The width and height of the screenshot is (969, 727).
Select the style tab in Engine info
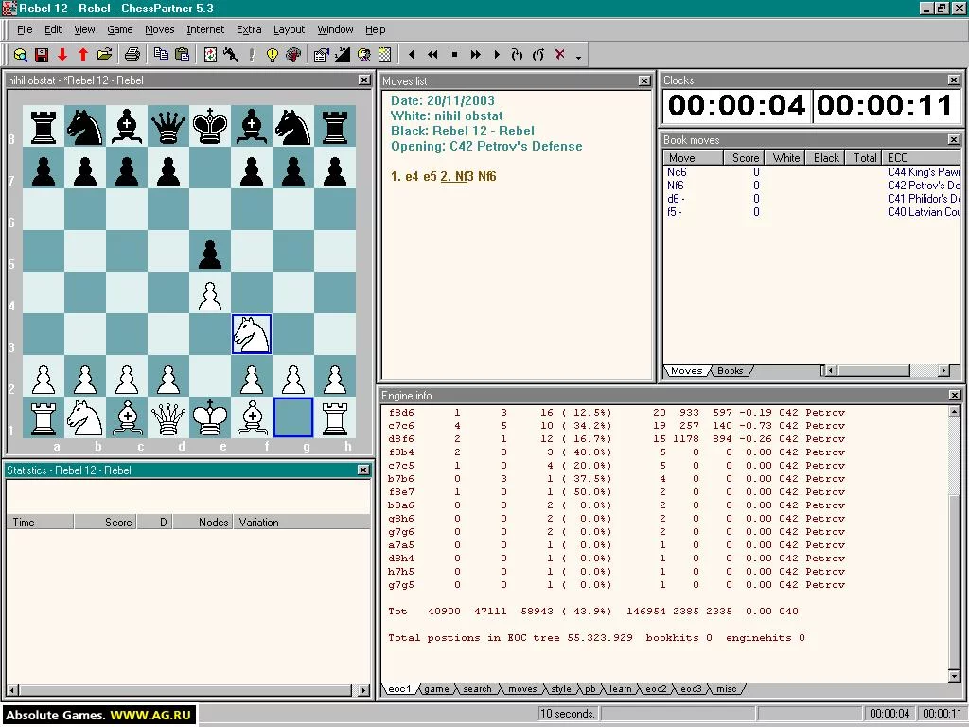point(561,689)
